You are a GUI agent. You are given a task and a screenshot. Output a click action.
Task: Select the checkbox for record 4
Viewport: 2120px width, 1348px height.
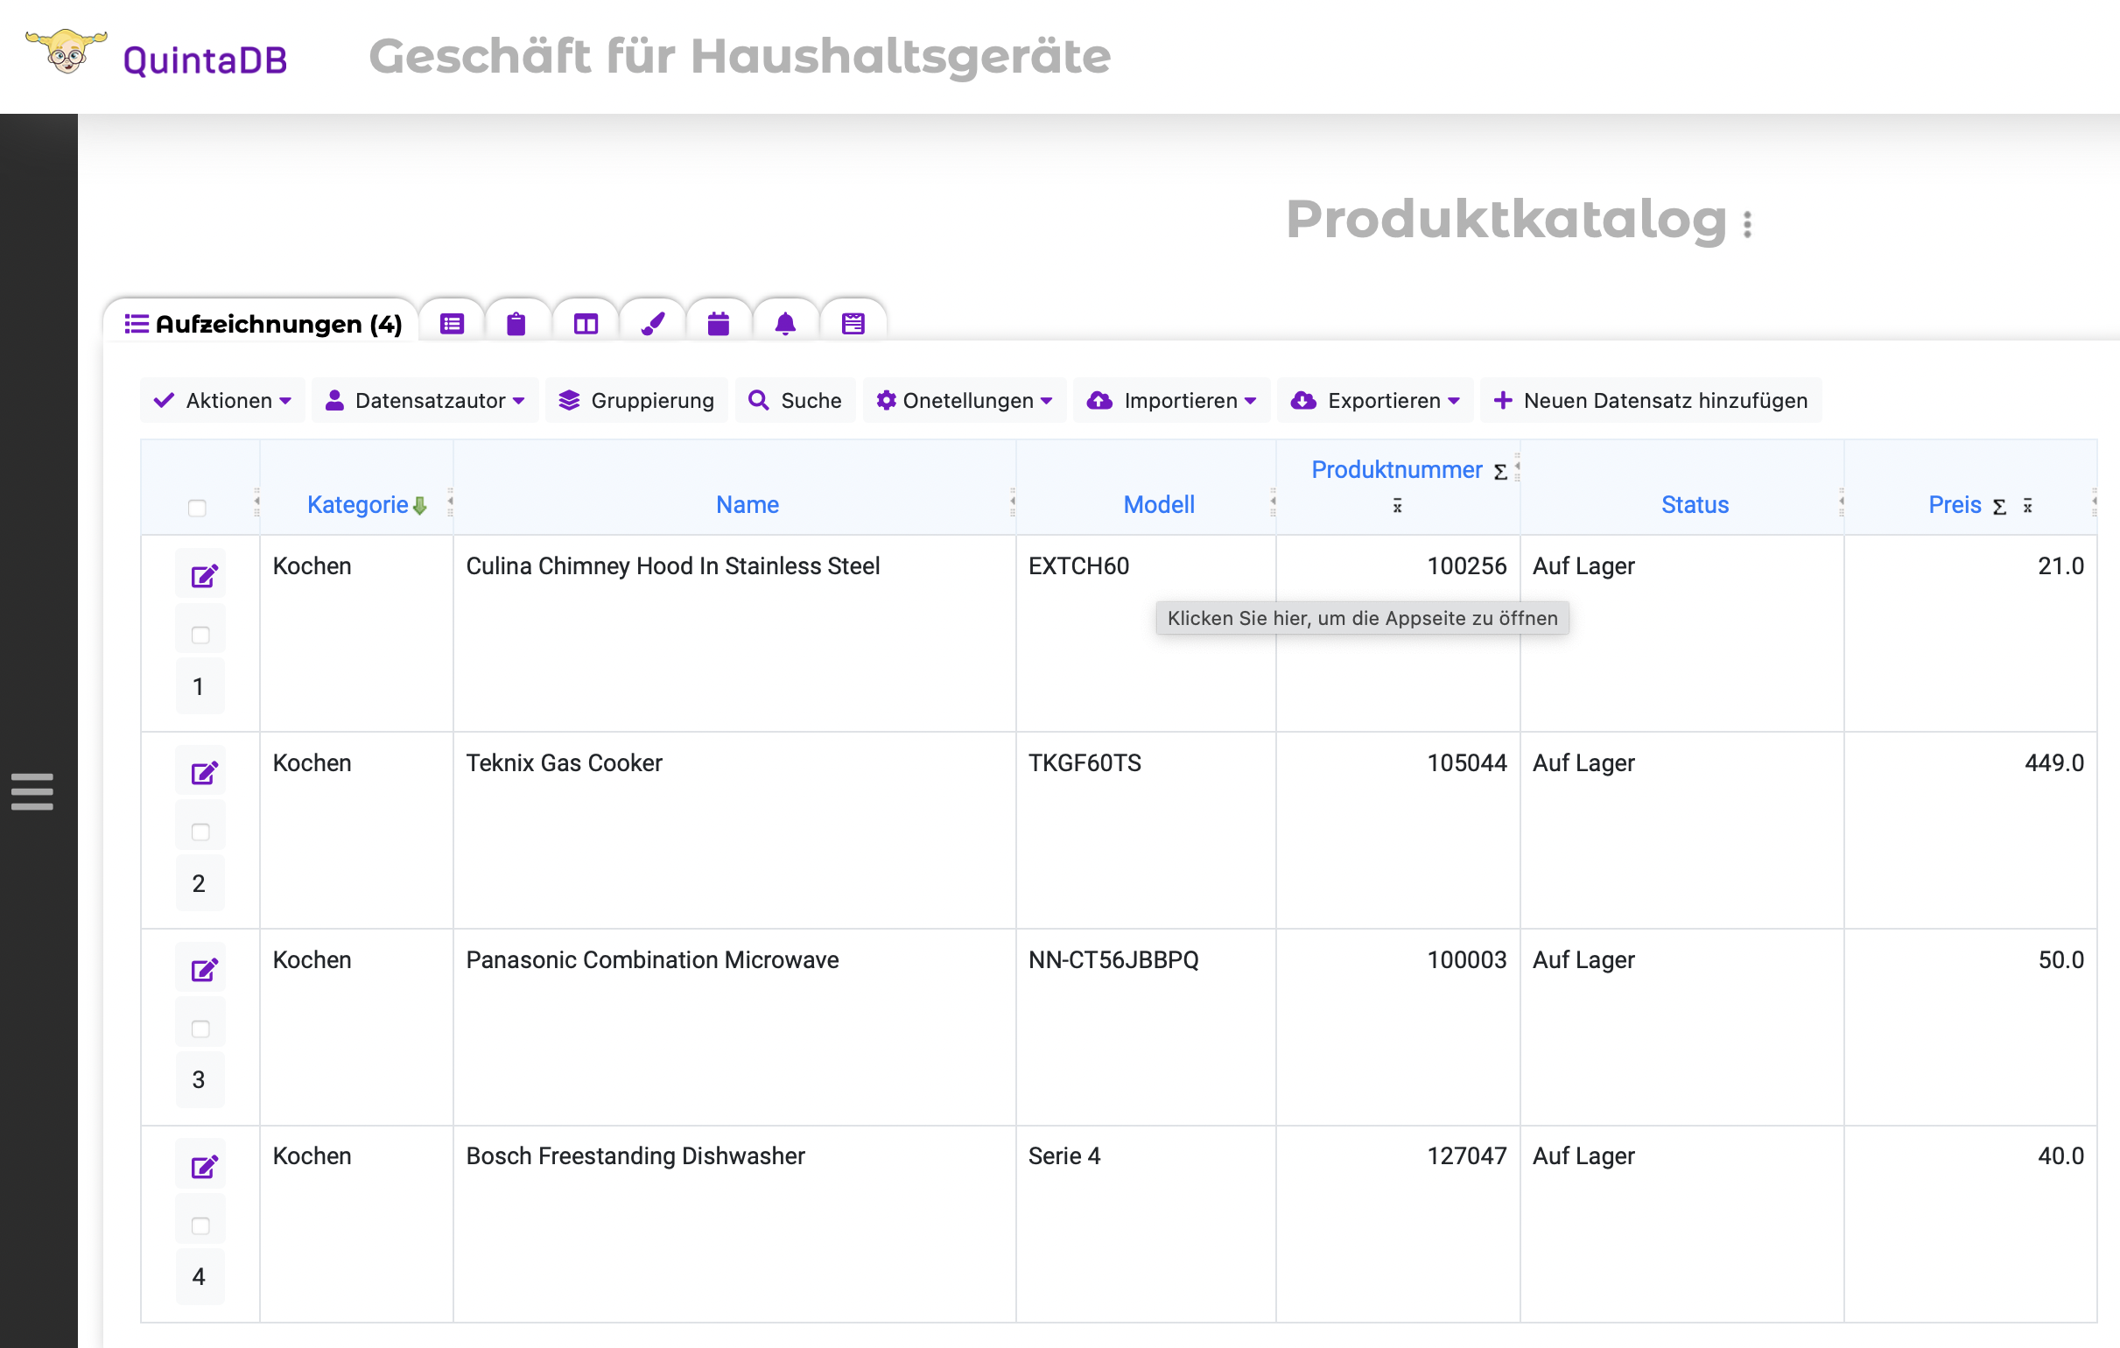pos(200,1225)
